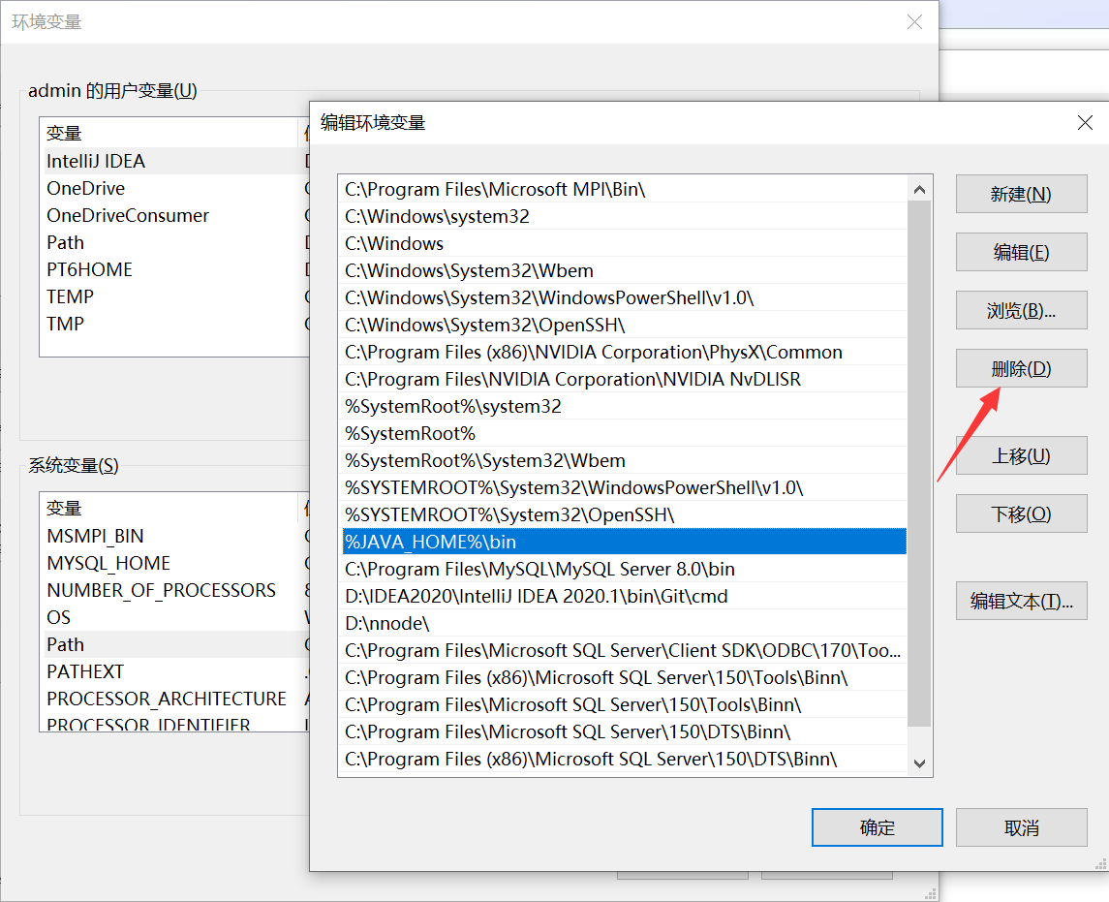Click the path list scrollbar thumb

(x=919, y=463)
